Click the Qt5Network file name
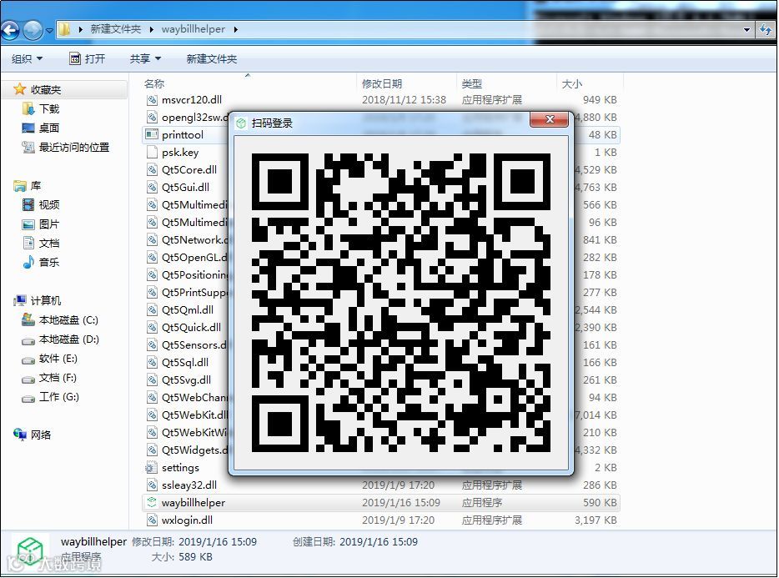Screen dimensions: 779x578 [x=195, y=239]
